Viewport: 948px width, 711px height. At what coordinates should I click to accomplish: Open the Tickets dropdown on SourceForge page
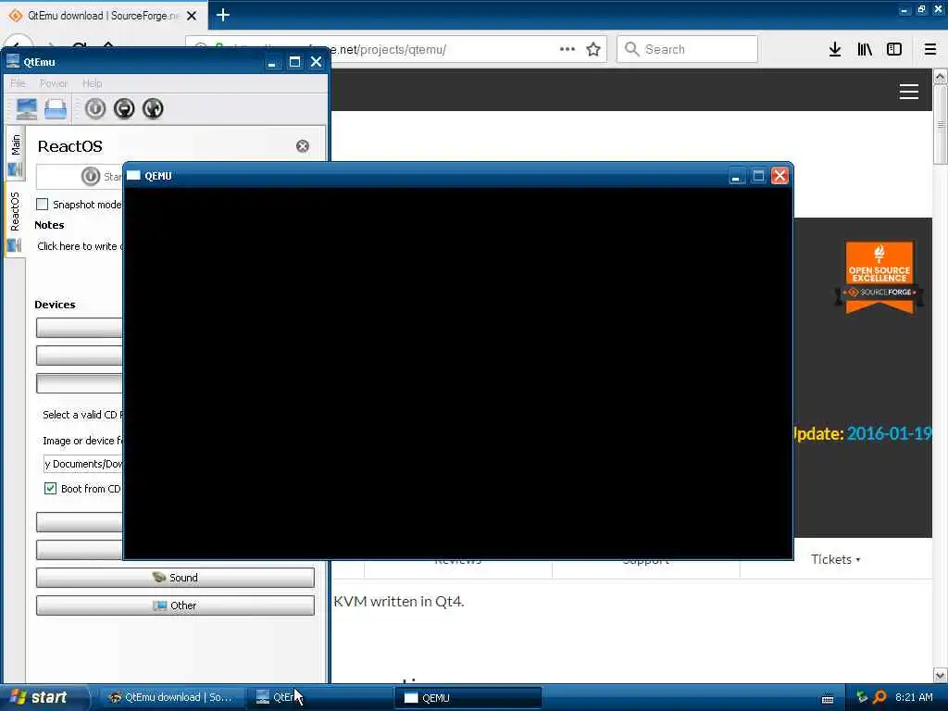coord(836,560)
